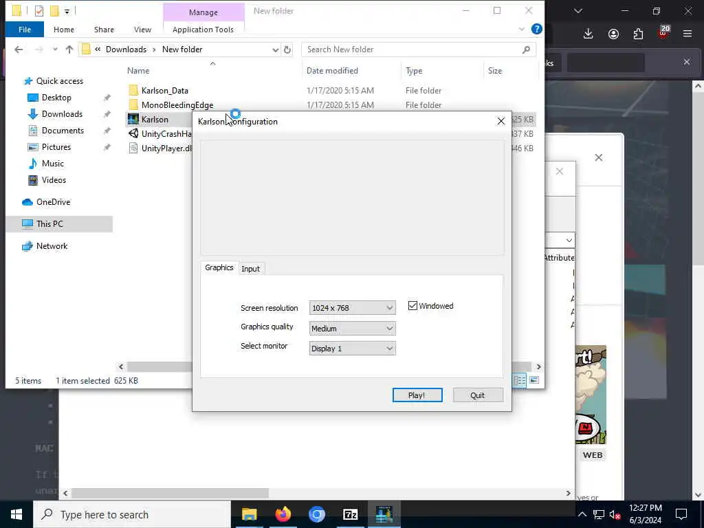Screen dimensions: 704x528
Task: Sort by the Type column header
Action: coord(414,71)
